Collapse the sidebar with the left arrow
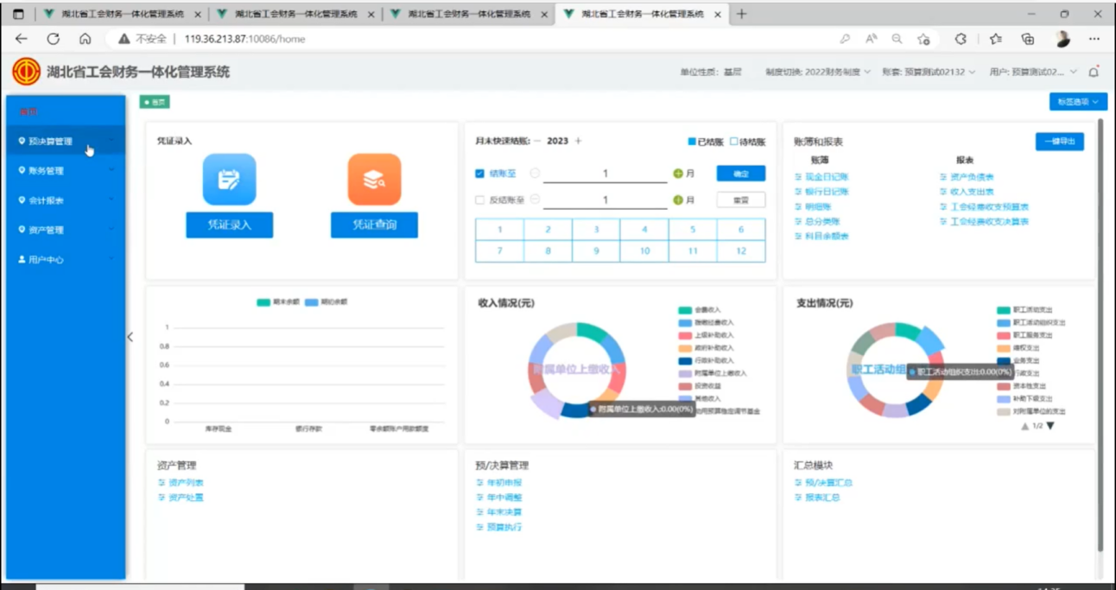Image resolution: width=1116 pixels, height=590 pixels. pos(130,337)
